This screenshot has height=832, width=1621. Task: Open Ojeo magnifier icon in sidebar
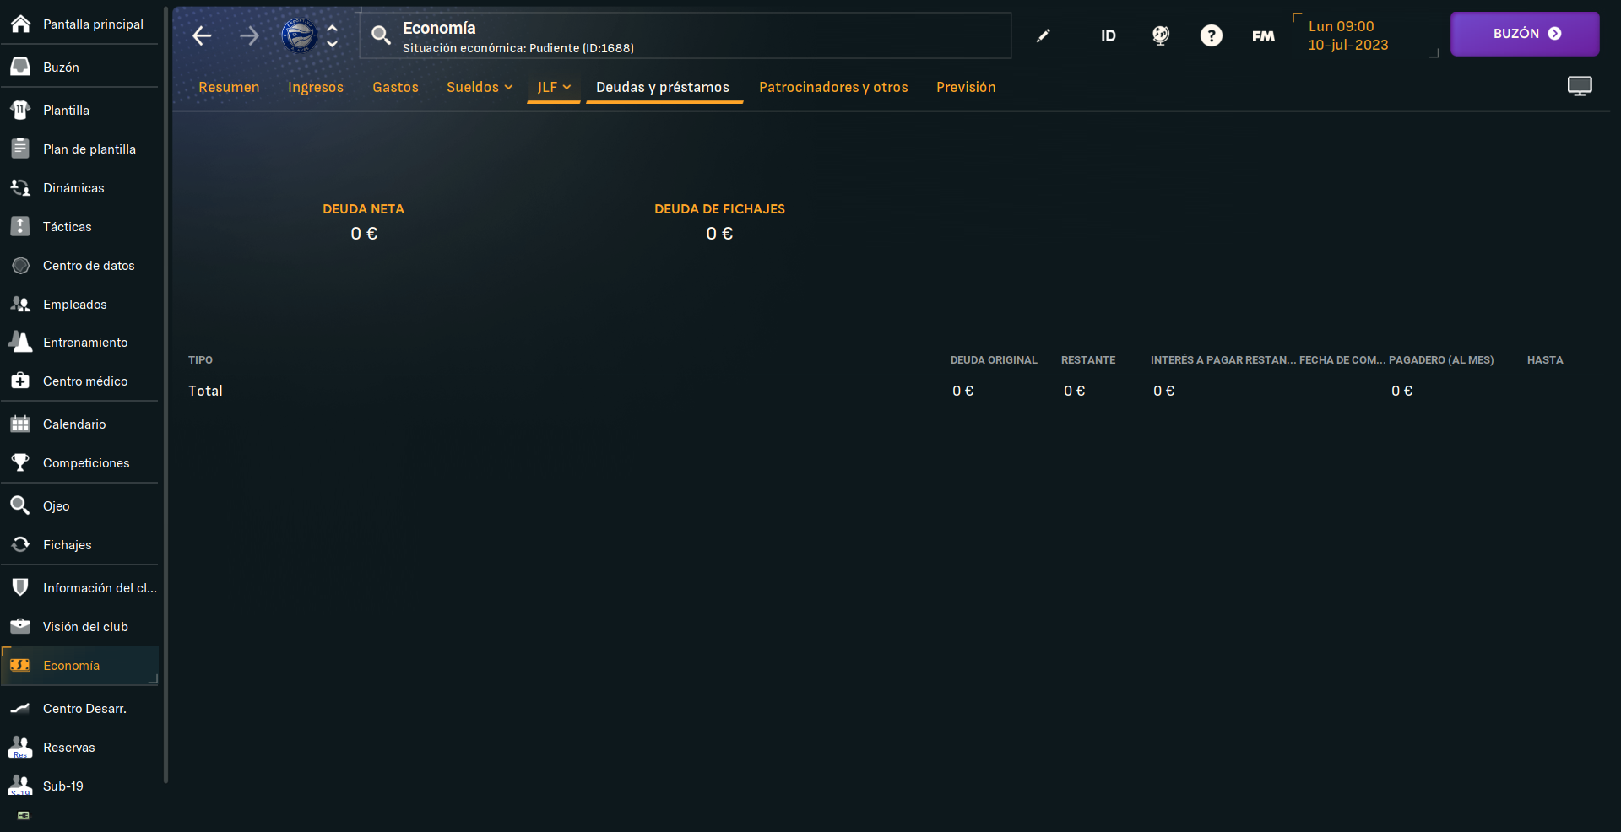pyautogui.click(x=20, y=505)
